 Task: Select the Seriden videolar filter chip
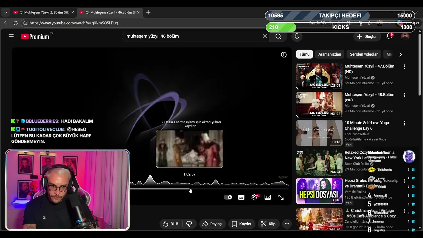(x=364, y=54)
